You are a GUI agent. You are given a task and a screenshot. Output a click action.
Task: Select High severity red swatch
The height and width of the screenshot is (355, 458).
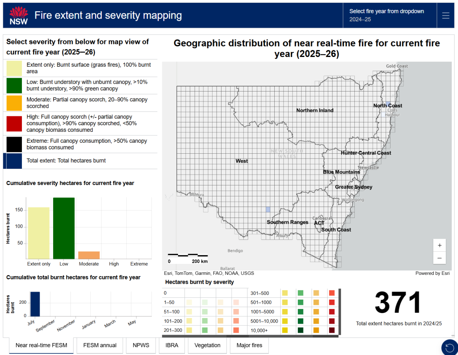14,124
